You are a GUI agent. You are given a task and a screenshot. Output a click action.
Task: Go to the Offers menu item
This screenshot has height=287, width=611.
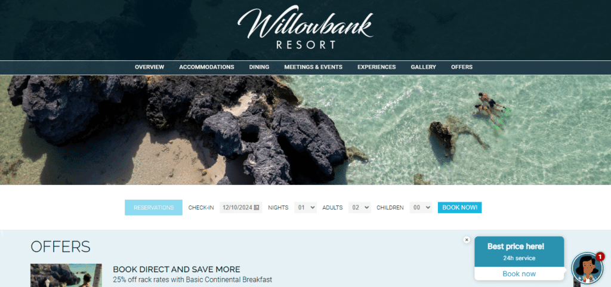tap(462, 67)
